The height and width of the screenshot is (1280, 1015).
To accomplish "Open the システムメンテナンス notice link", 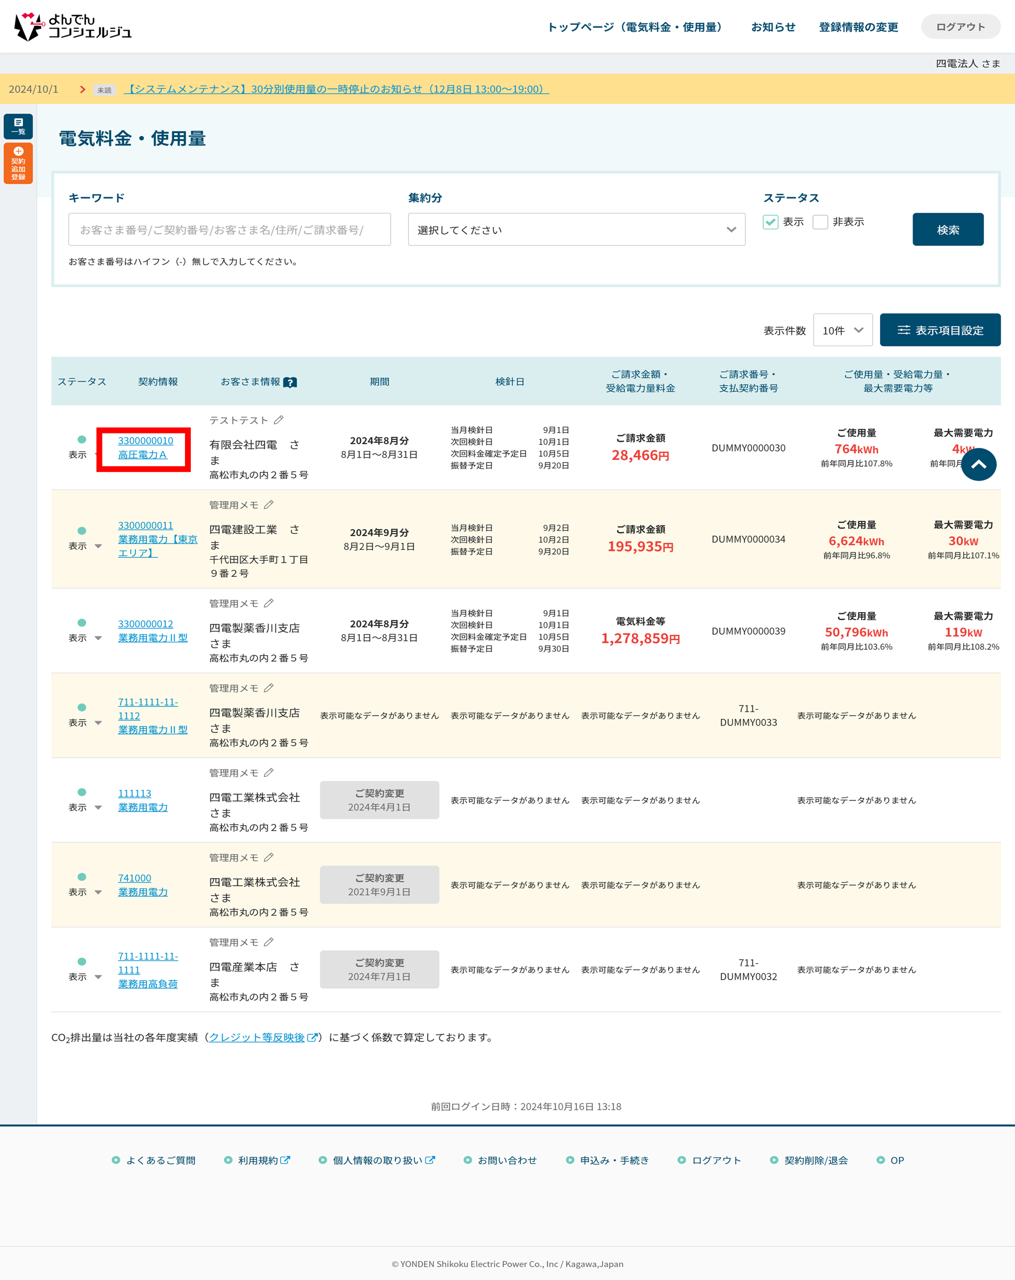I will 336,89.
